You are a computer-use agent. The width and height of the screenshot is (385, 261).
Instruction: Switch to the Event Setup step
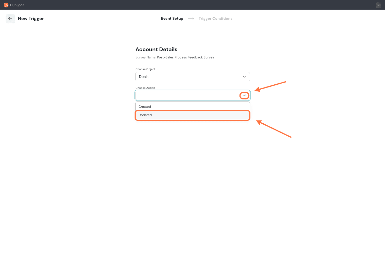[x=172, y=19]
